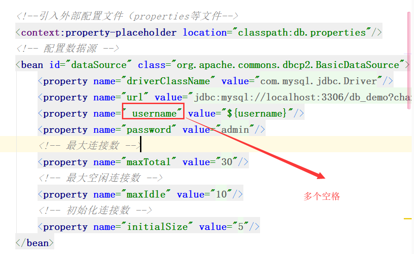Click the com.mysql.jdbc.Driver value
414x254 pixels.
[318, 81]
